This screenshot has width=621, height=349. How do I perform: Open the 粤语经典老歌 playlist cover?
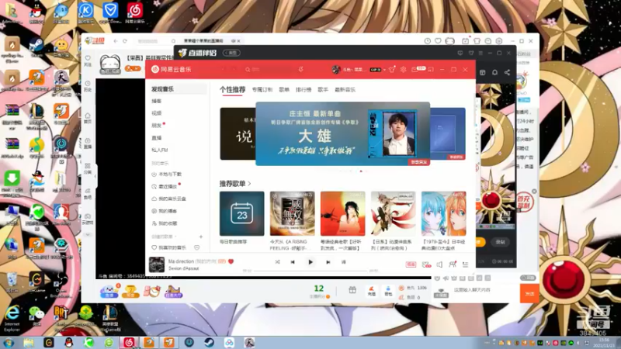pyautogui.click(x=342, y=214)
